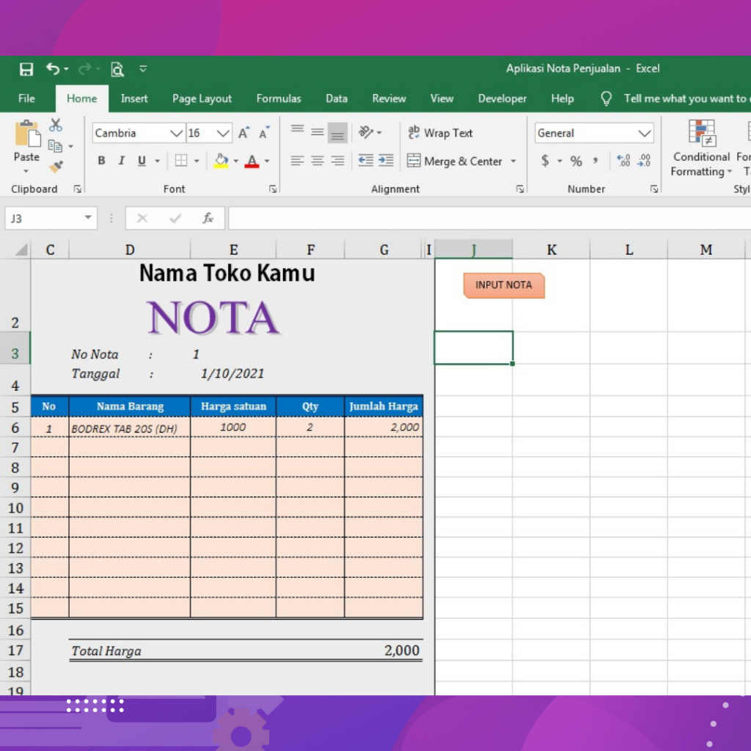The height and width of the screenshot is (751, 751).
Task: Toggle Bold formatting
Action: tap(101, 161)
